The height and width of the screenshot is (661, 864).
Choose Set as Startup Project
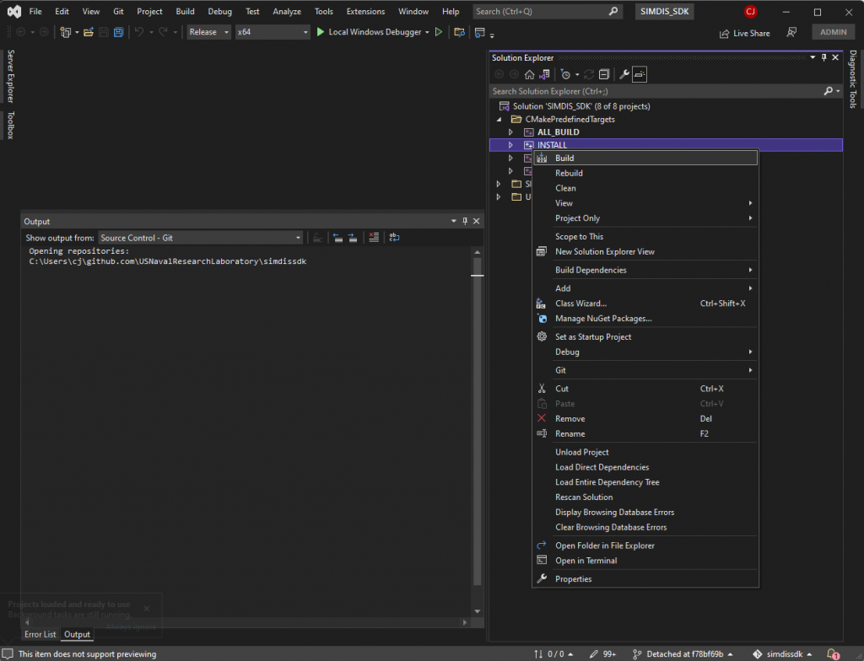point(645,336)
